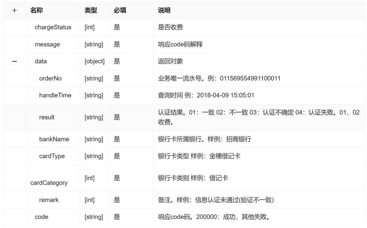Click the 类型 column header

click(x=91, y=11)
